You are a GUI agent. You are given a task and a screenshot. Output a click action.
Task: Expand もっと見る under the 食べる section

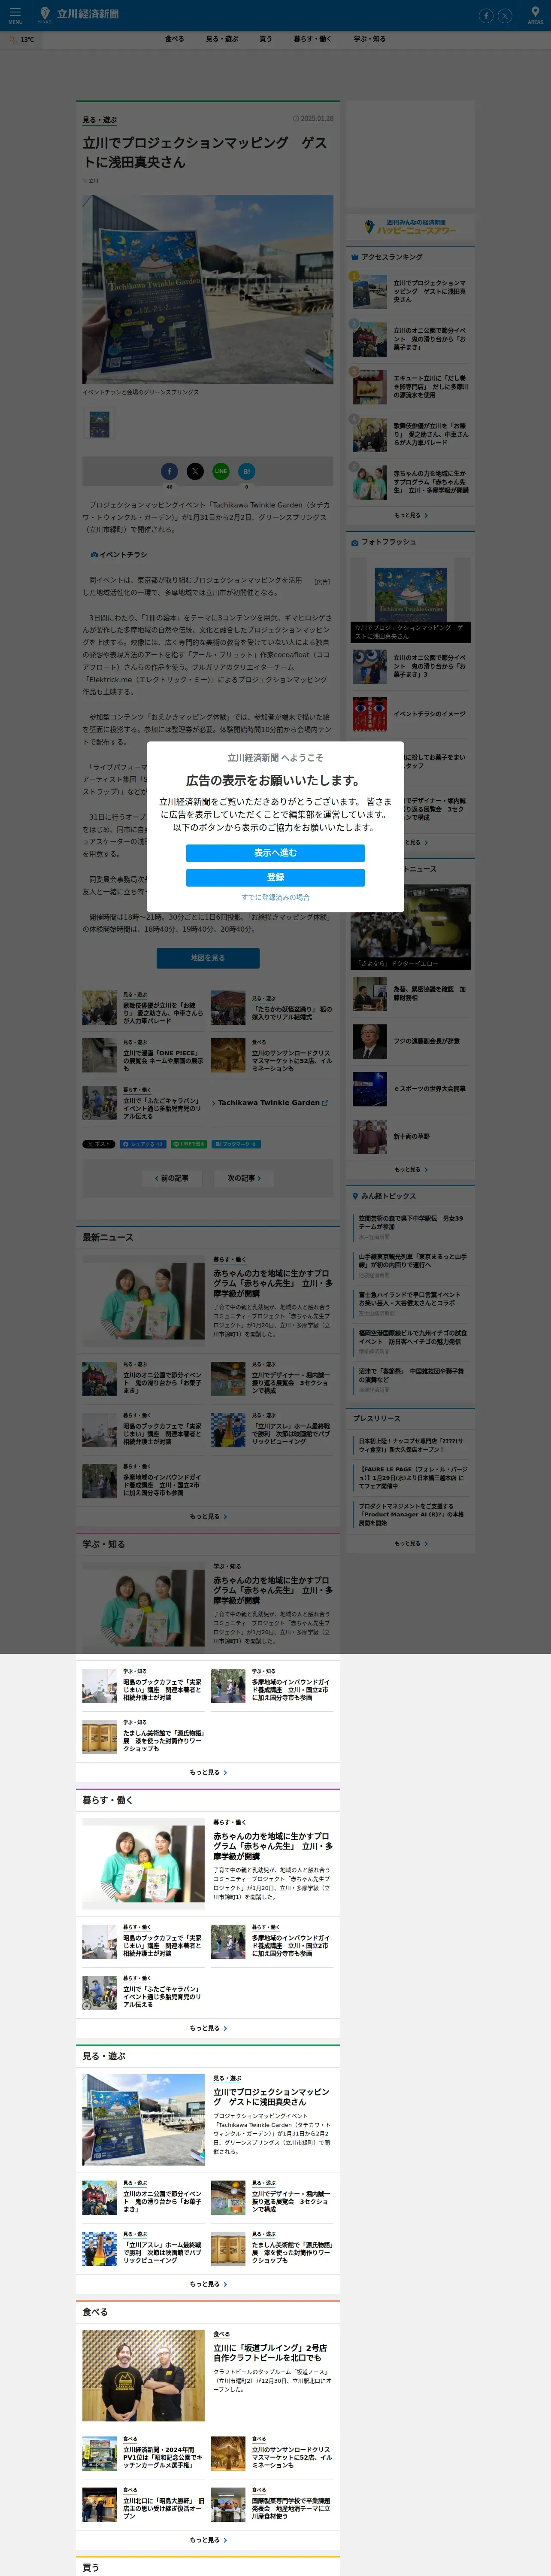click(x=208, y=2540)
